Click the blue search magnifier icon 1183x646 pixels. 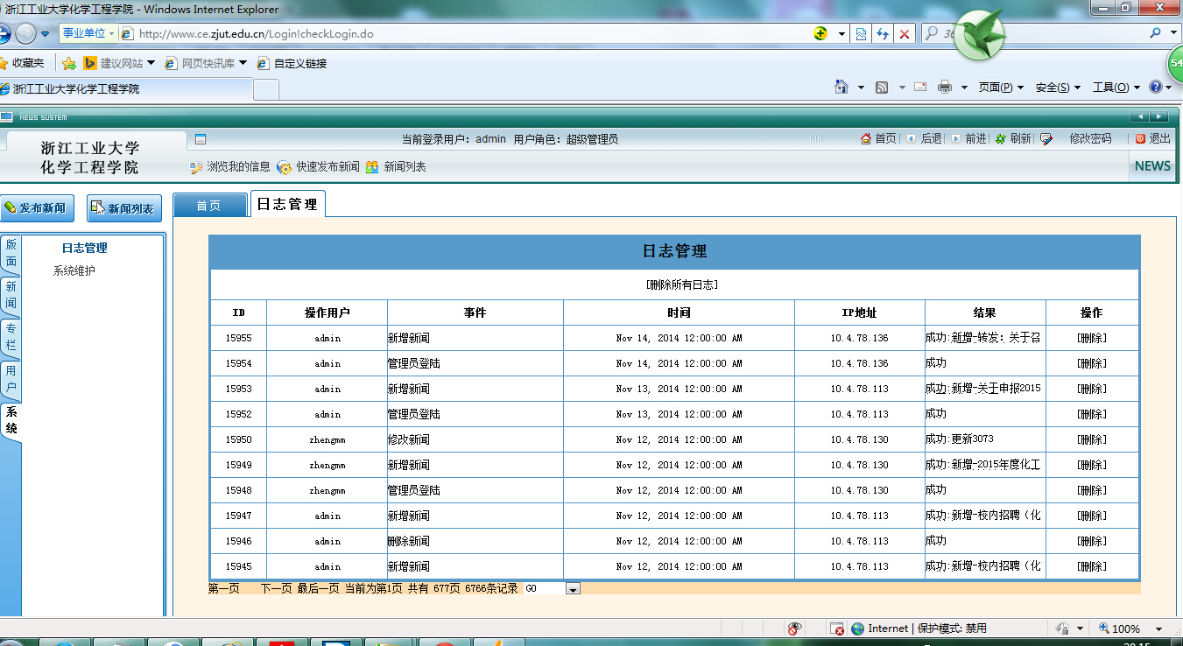tap(1157, 33)
